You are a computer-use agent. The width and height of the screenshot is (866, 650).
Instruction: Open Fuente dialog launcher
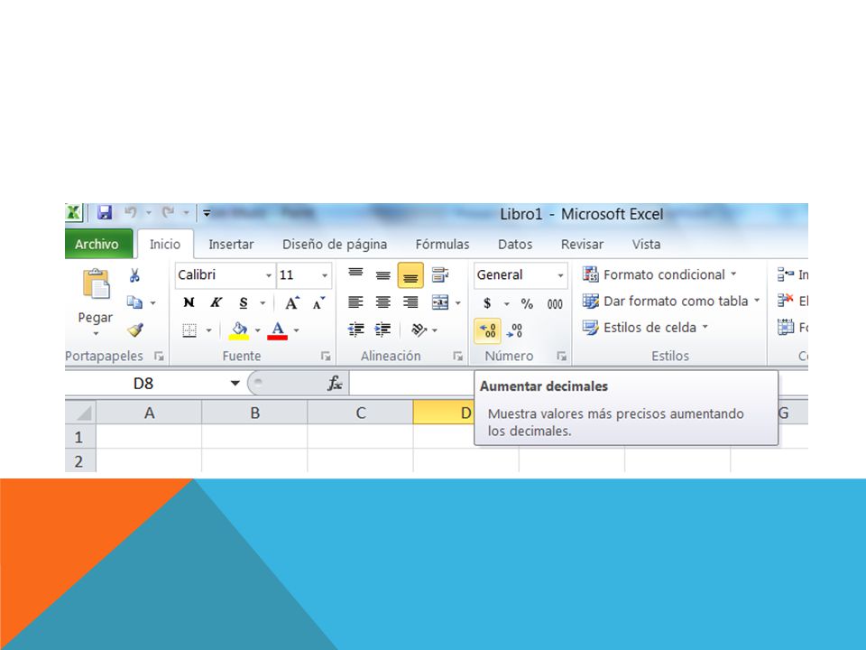(x=326, y=357)
